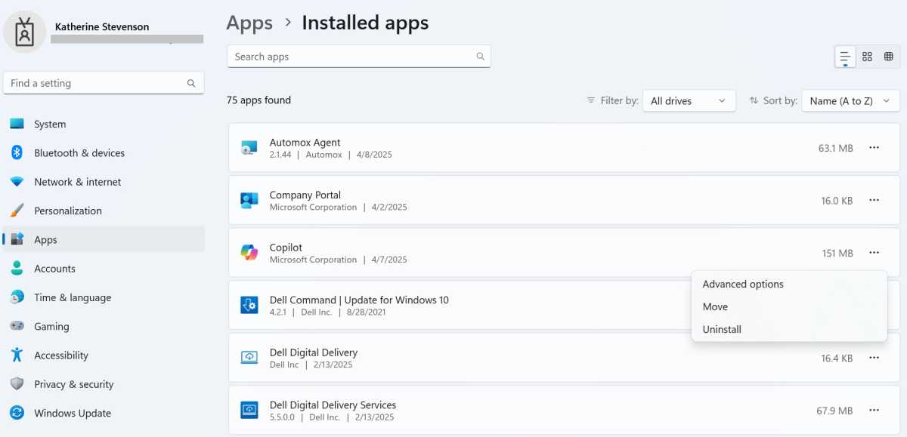Click the Search apps input field

pyautogui.click(x=359, y=57)
